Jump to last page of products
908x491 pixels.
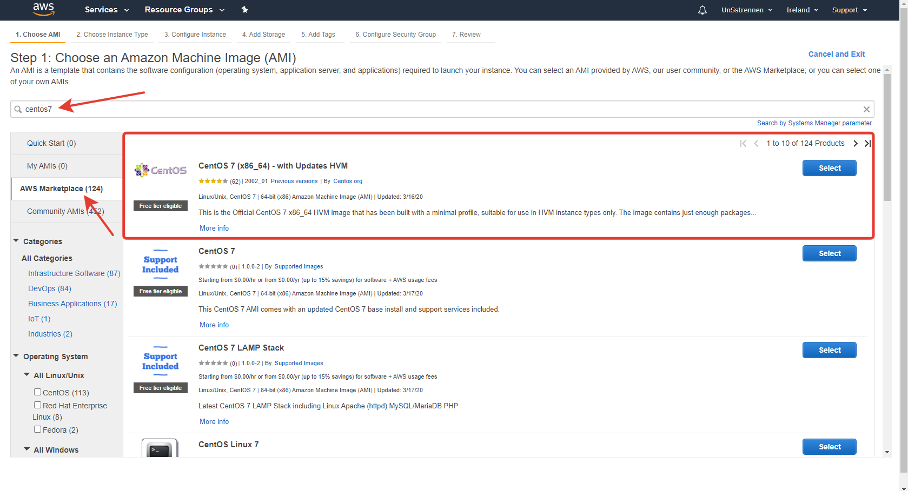point(867,143)
